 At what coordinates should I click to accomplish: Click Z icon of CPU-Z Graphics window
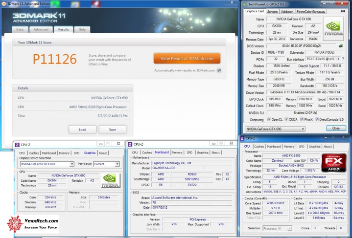click(x=17, y=145)
